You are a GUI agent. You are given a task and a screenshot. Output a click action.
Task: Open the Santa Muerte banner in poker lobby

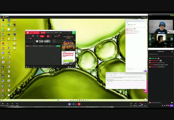click(x=68, y=45)
